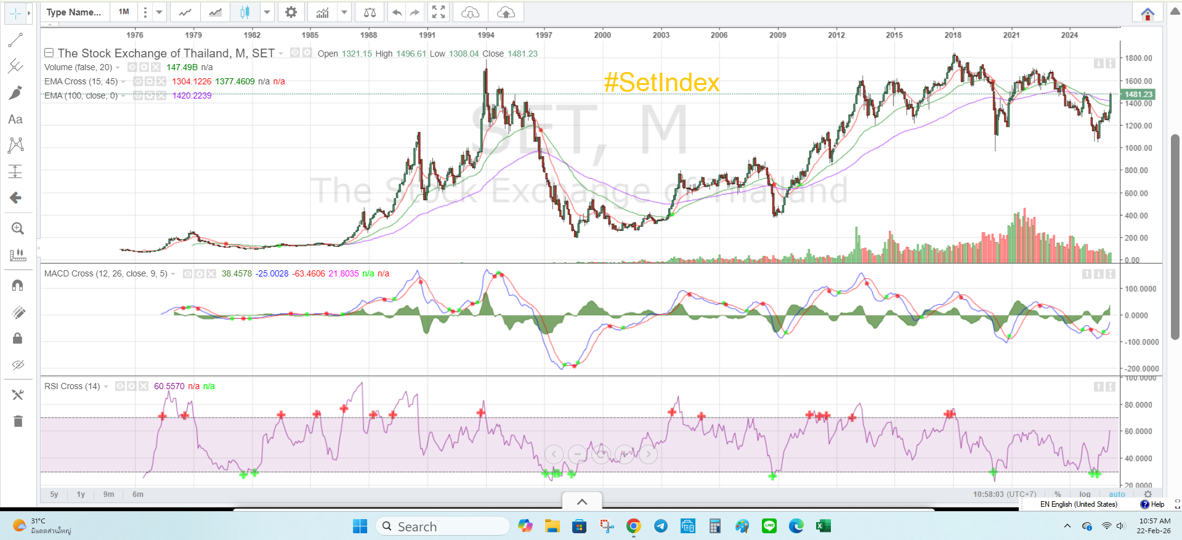
Task: Open chart settings gear in top toolbar
Action: click(x=291, y=12)
